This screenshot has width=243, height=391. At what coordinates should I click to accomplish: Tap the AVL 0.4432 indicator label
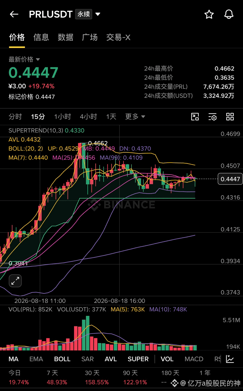pos(24,140)
